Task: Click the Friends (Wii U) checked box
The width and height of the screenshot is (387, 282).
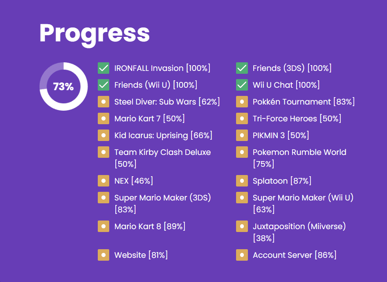Action: click(x=103, y=85)
